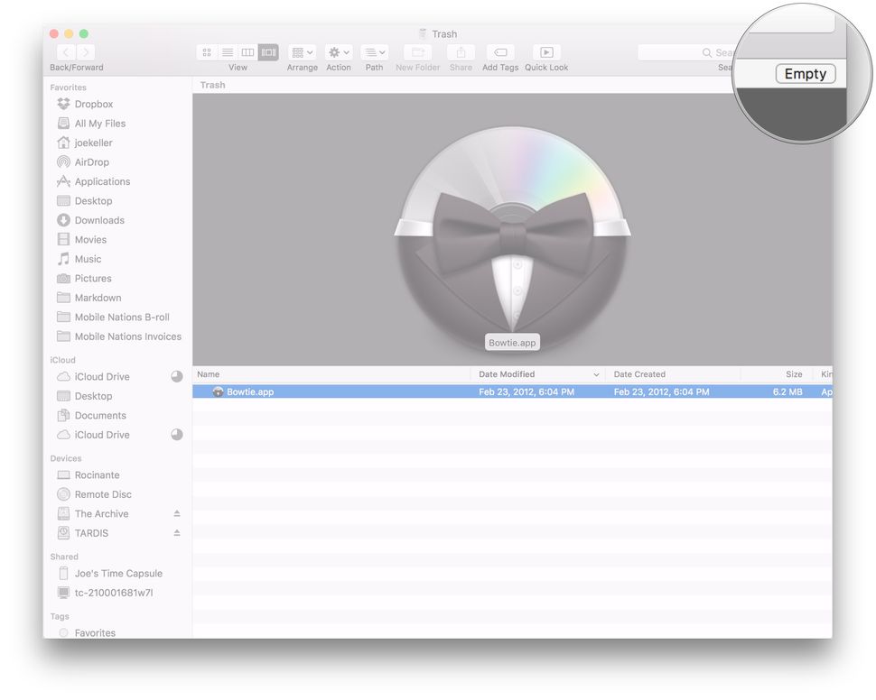Select the column view icon
The width and height of the screenshot is (876, 700).
[x=247, y=52]
